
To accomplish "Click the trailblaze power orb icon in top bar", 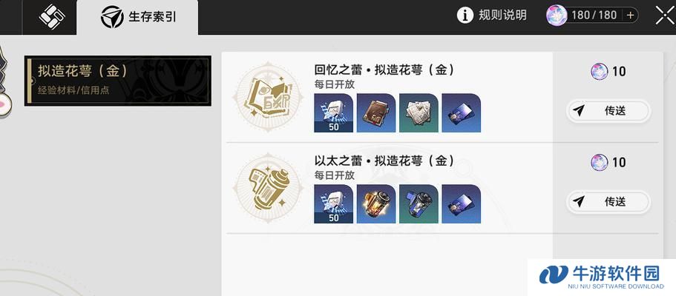I will point(556,16).
